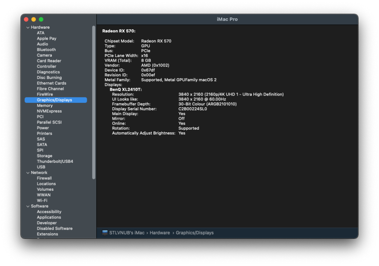This screenshot has height=266, width=379.
Task: Click the Network section label
Action: pos(39,173)
